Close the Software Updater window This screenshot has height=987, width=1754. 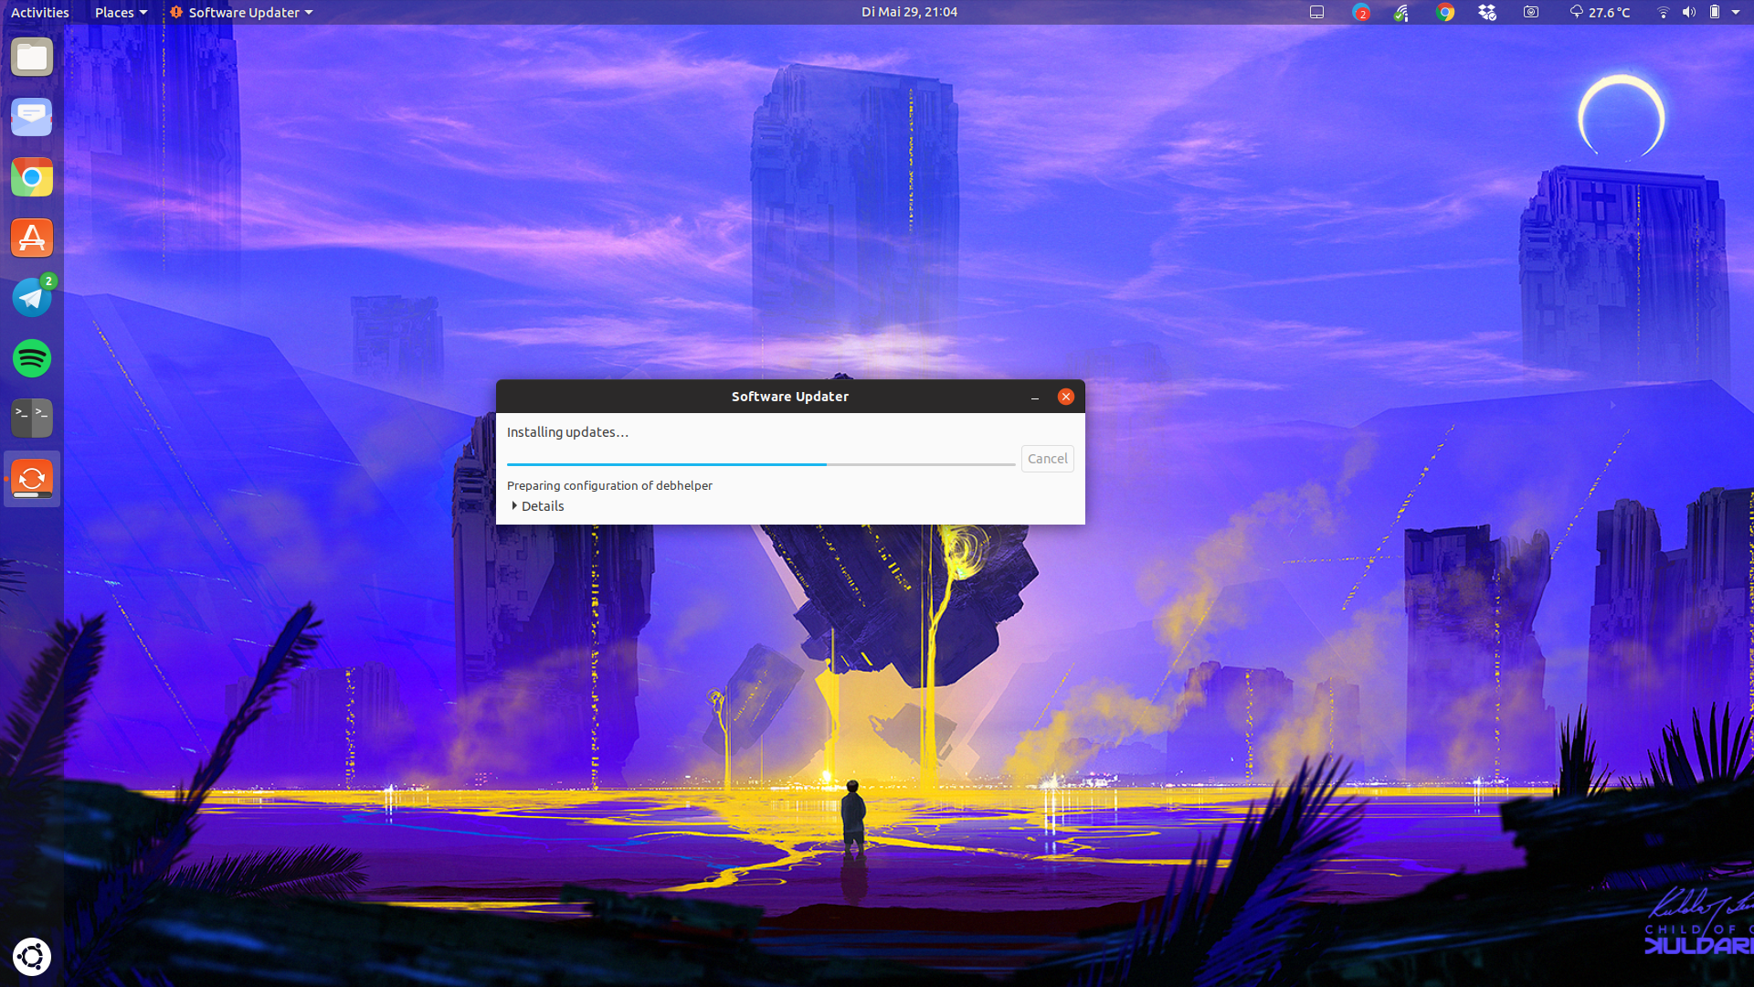1066,397
